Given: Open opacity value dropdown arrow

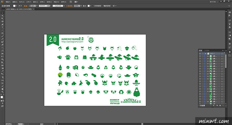Looking at the screenshot, I should pos(81,6).
